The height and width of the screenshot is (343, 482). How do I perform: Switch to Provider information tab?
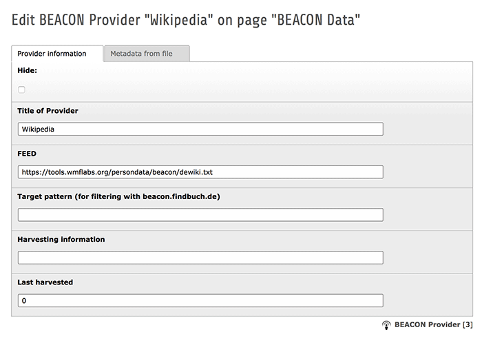(x=57, y=54)
